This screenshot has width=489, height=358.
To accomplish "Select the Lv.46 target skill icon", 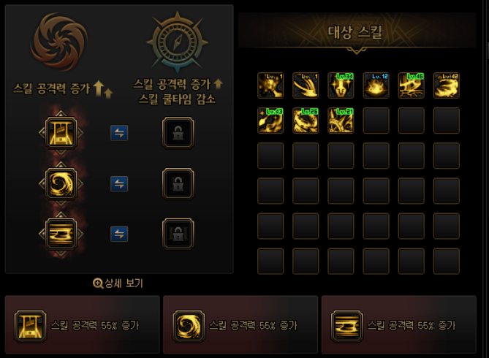I will click(x=412, y=85).
